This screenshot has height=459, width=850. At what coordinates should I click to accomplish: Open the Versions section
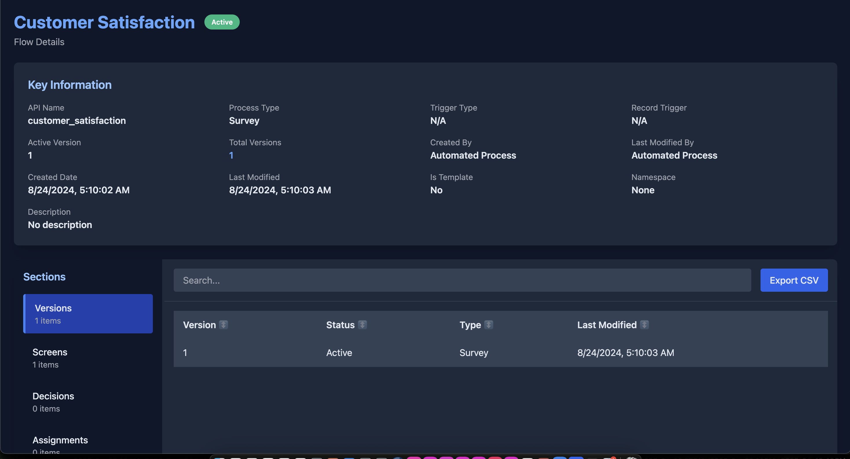(x=88, y=314)
